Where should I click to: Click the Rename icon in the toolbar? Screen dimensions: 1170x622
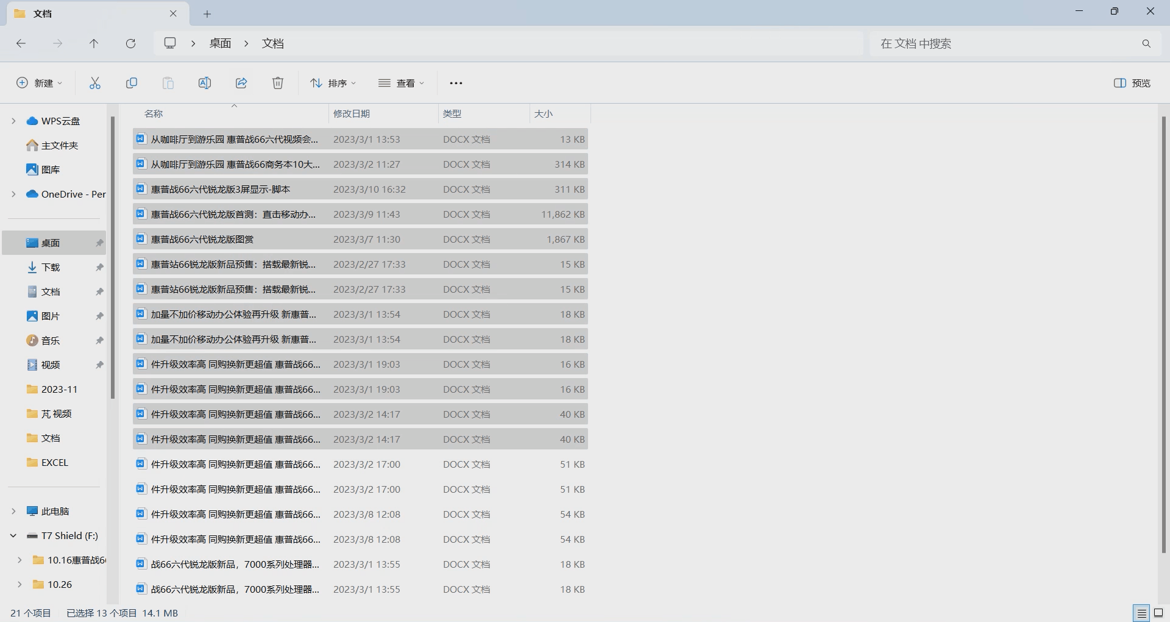205,83
